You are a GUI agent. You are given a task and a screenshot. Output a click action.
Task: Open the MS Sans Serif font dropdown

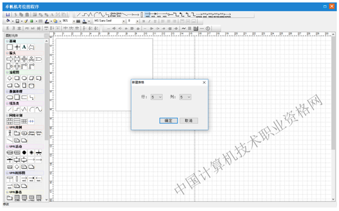pos(124,21)
